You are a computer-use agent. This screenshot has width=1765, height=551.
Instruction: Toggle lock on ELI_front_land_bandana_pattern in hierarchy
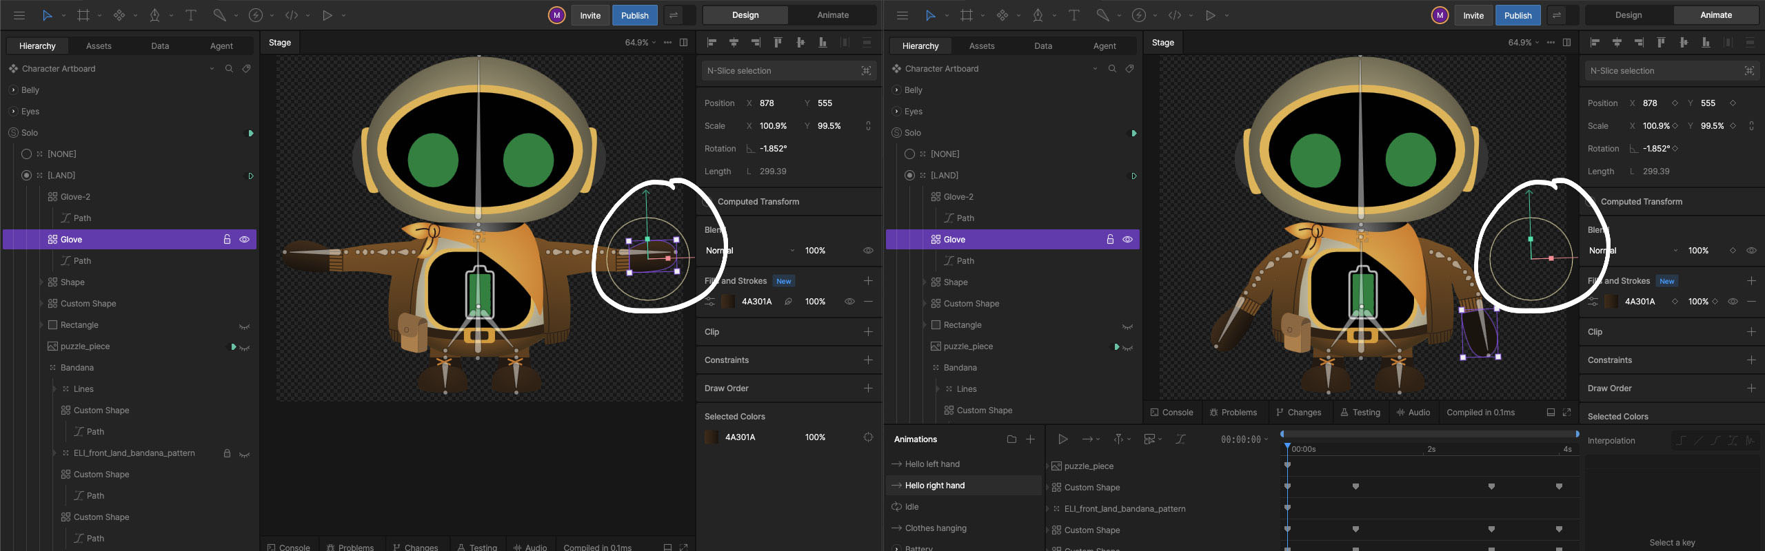click(227, 453)
